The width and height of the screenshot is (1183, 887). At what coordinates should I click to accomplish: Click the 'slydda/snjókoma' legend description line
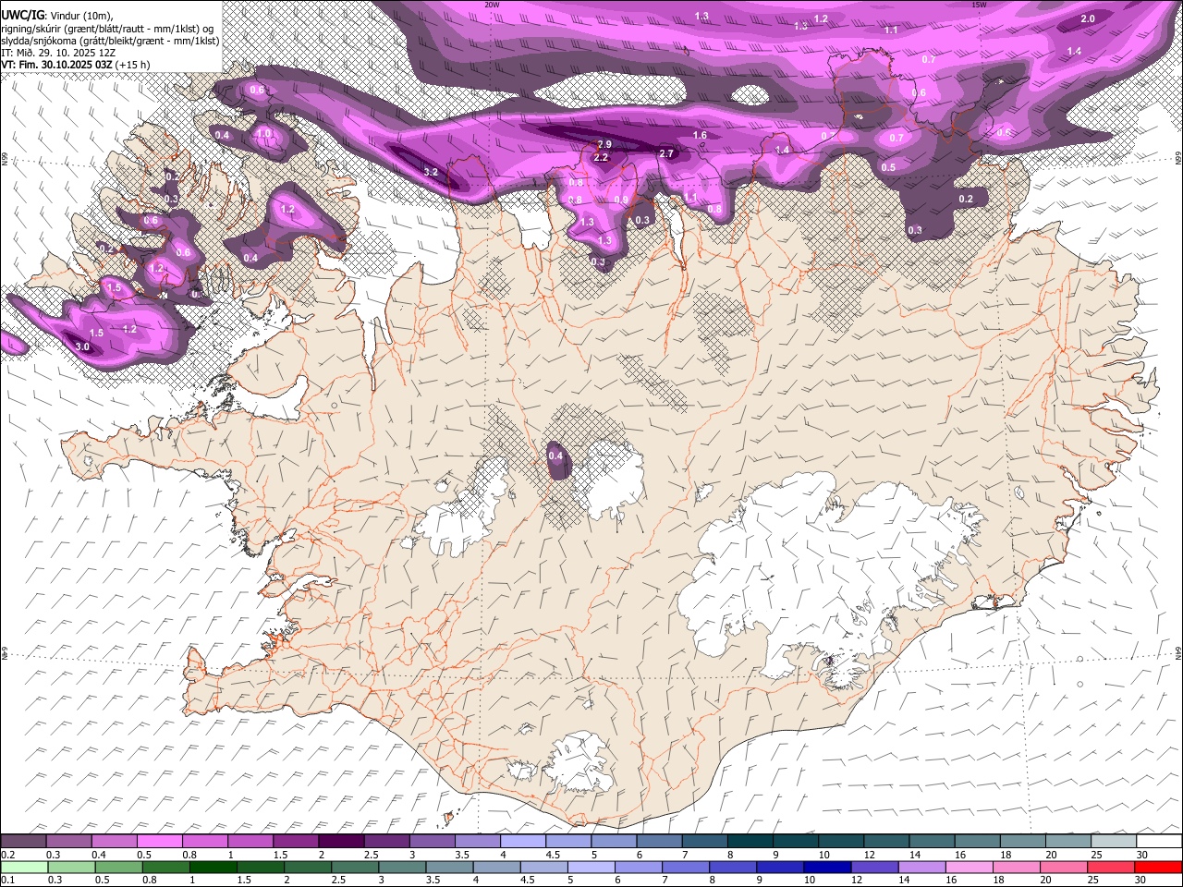110,41
